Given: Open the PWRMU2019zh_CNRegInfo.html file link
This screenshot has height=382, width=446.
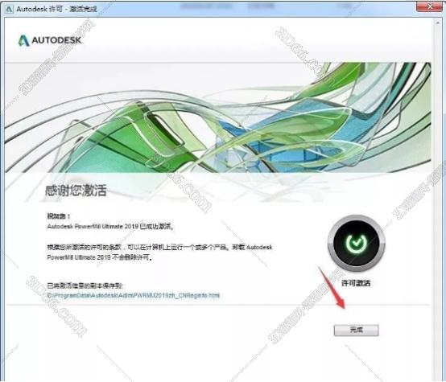Looking at the screenshot, I should coord(134,295).
